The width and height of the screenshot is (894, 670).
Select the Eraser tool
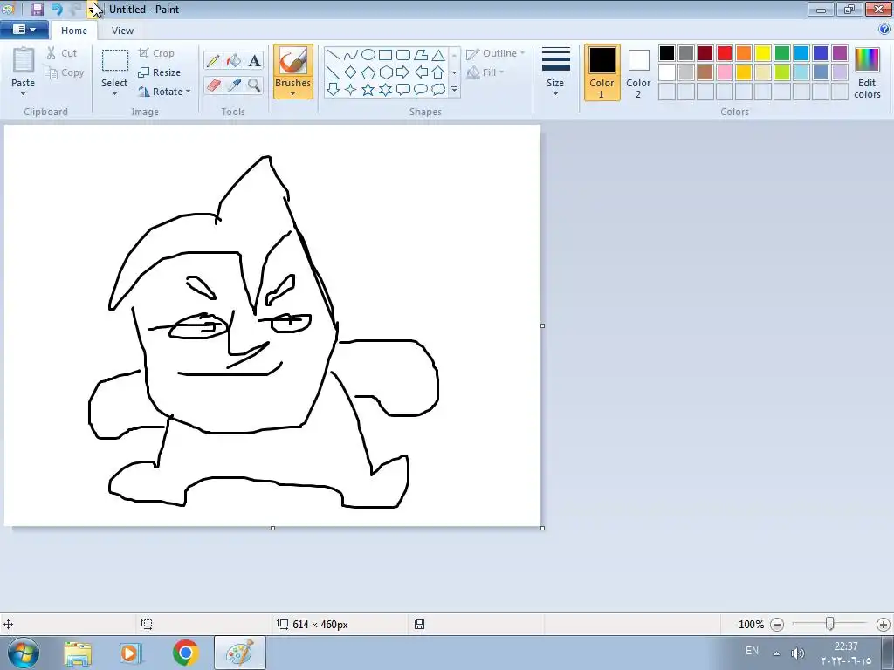click(213, 85)
